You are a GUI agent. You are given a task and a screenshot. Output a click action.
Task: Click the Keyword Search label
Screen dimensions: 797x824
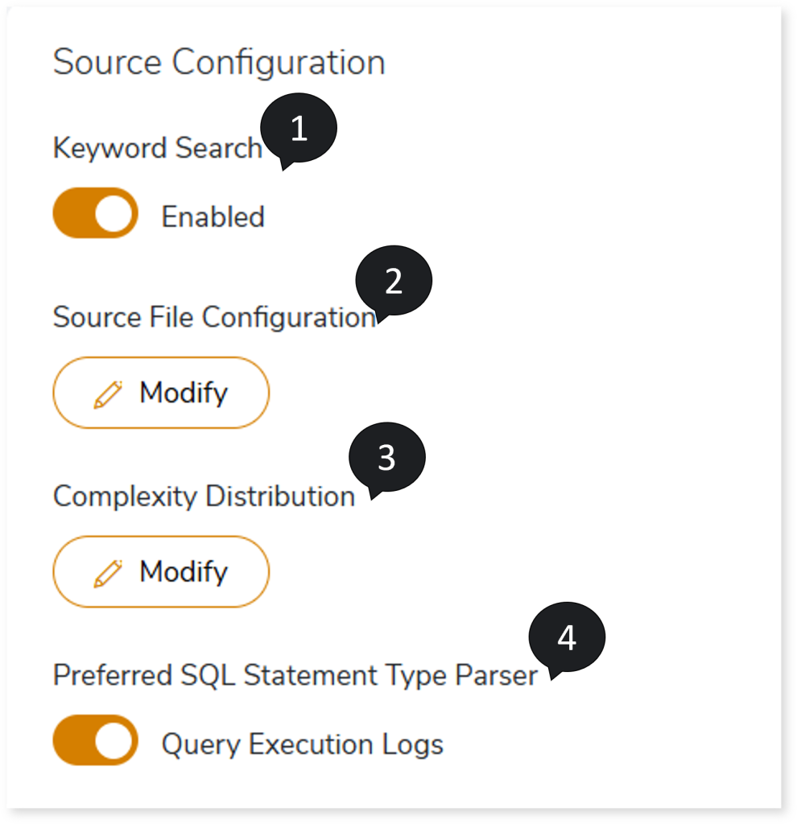(x=157, y=148)
